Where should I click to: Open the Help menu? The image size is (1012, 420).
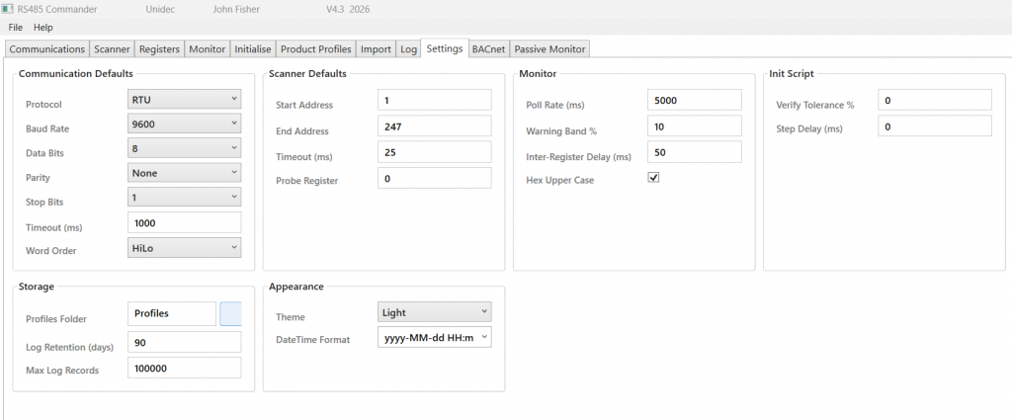click(x=43, y=28)
